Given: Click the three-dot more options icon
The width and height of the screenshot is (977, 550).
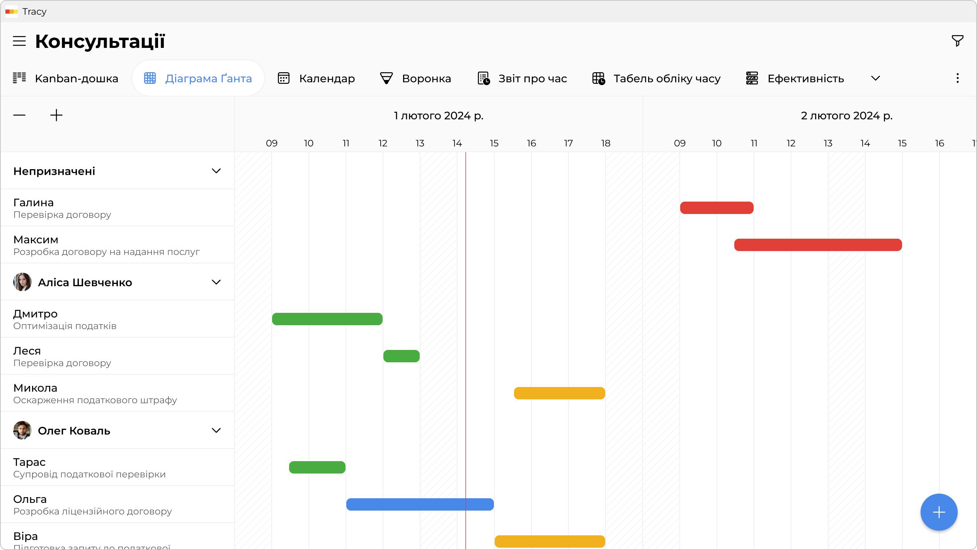Looking at the screenshot, I should [x=957, y=78].
